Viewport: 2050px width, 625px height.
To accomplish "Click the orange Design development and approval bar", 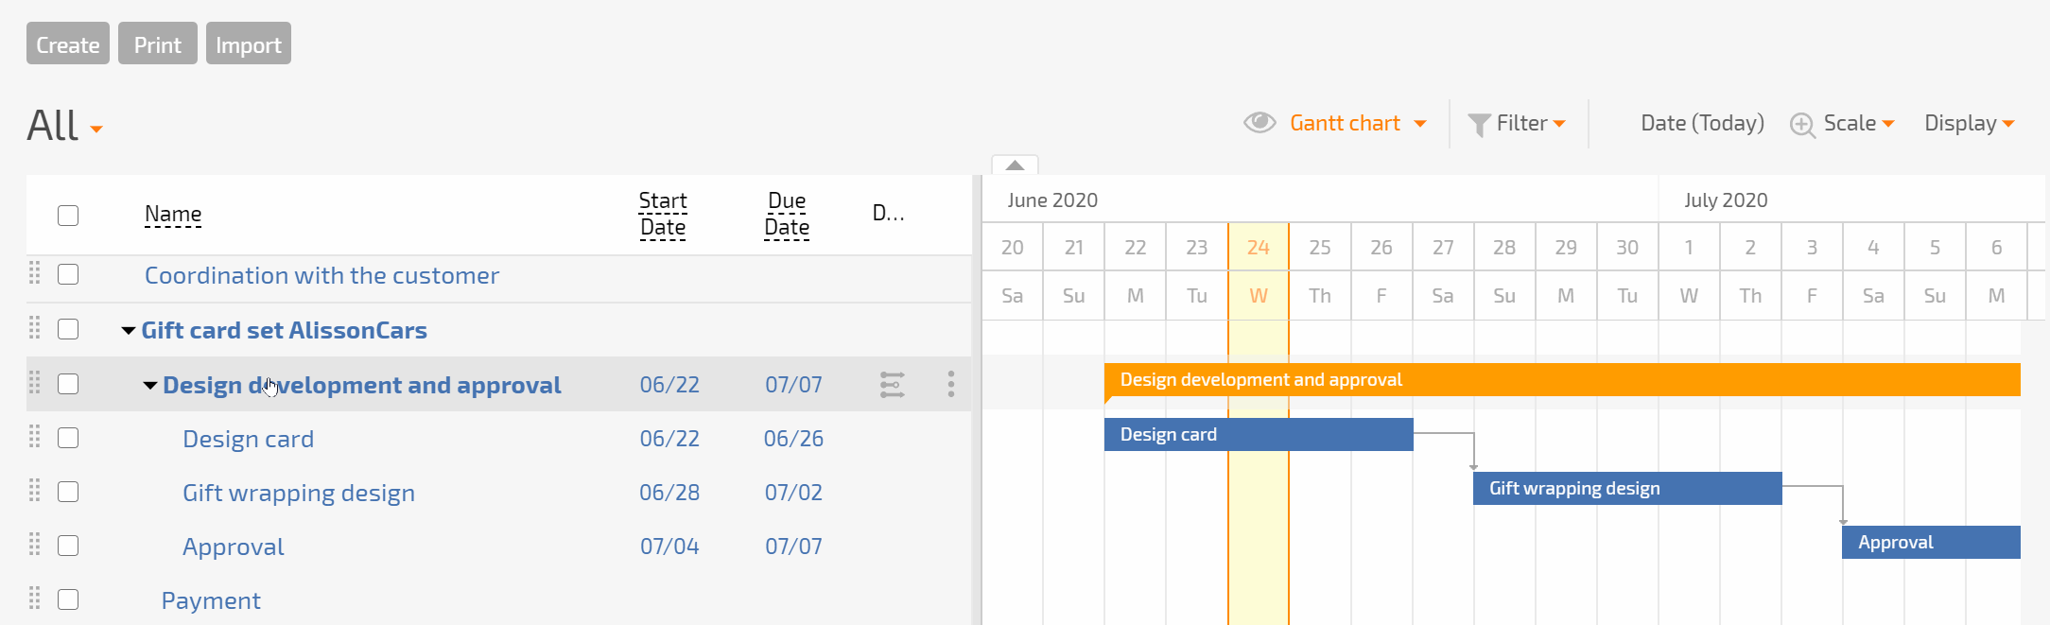I will point(1562,379).
